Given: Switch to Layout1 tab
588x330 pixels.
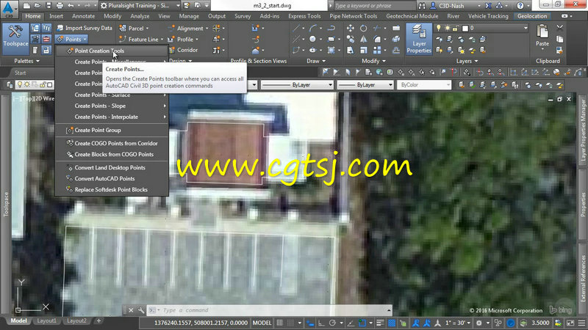Looking at the screenshot, I should (46, 320).
